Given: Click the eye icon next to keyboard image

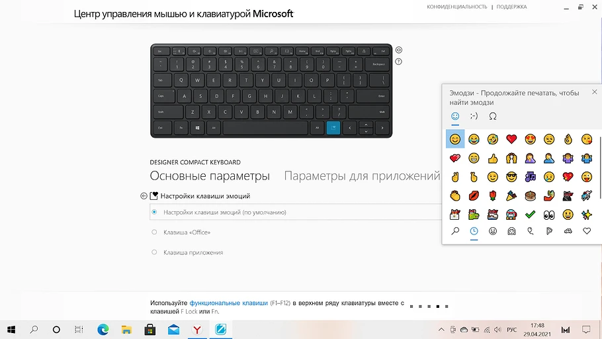Looking at the screenshot, I should [x=399, y=50].
